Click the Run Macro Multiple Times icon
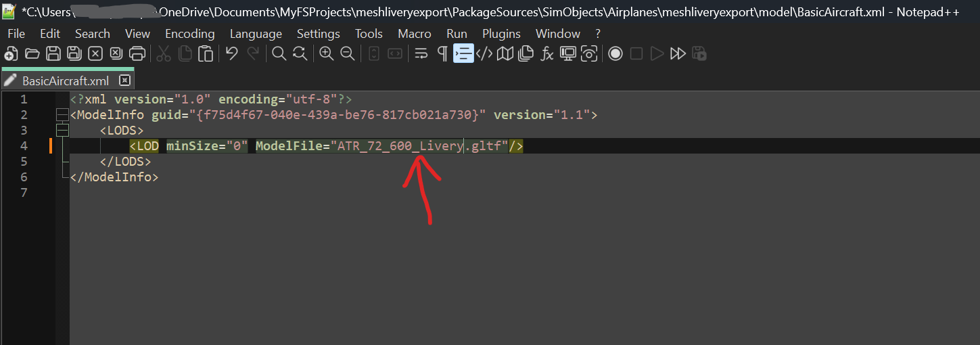 (x=678, y=54)
